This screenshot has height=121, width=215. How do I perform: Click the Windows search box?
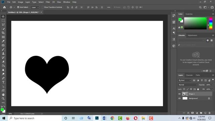point(35,118)
